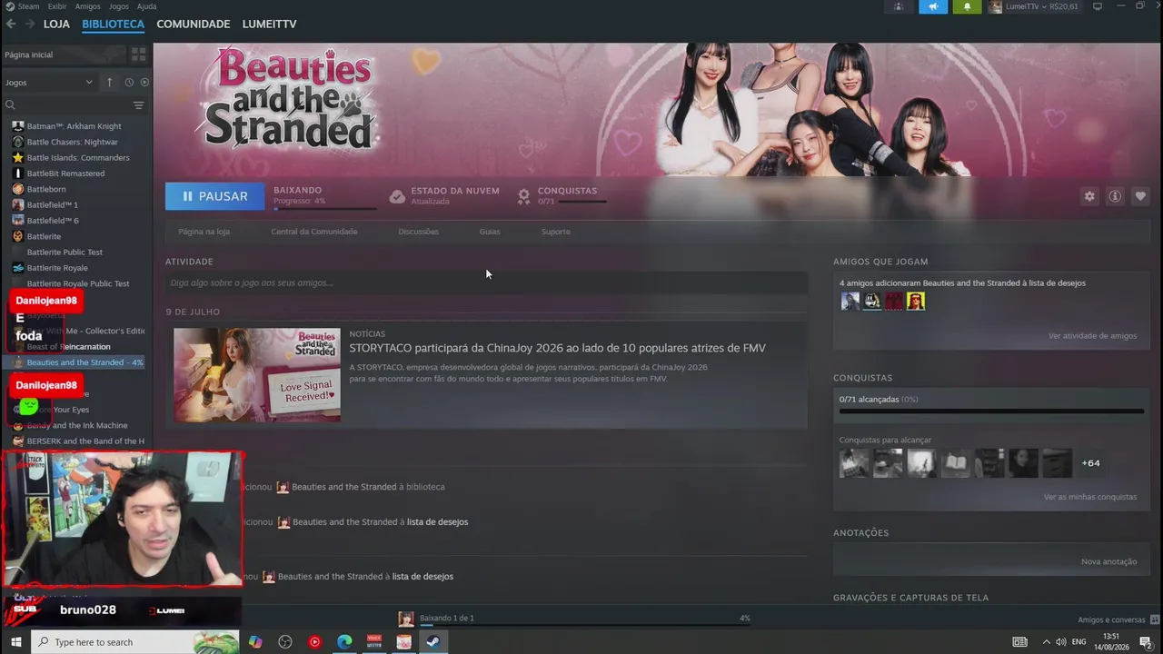1163x654 pixels.
Task: Select Battlefield 6 in library
Action: click(53, 221)
